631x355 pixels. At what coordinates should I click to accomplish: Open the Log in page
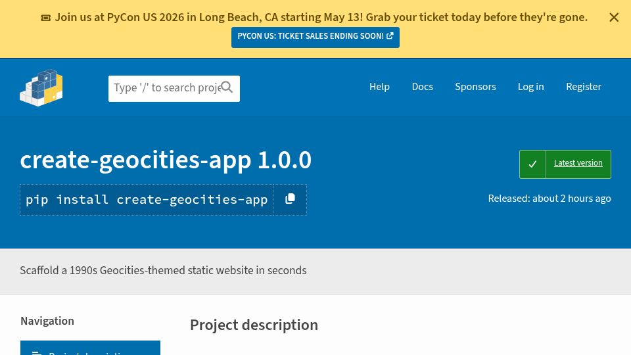531,87
